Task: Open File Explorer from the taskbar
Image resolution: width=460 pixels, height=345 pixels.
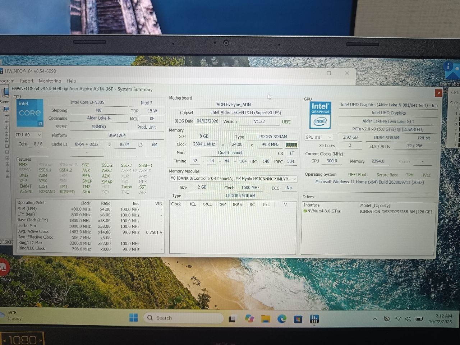Action: [265, 319]
